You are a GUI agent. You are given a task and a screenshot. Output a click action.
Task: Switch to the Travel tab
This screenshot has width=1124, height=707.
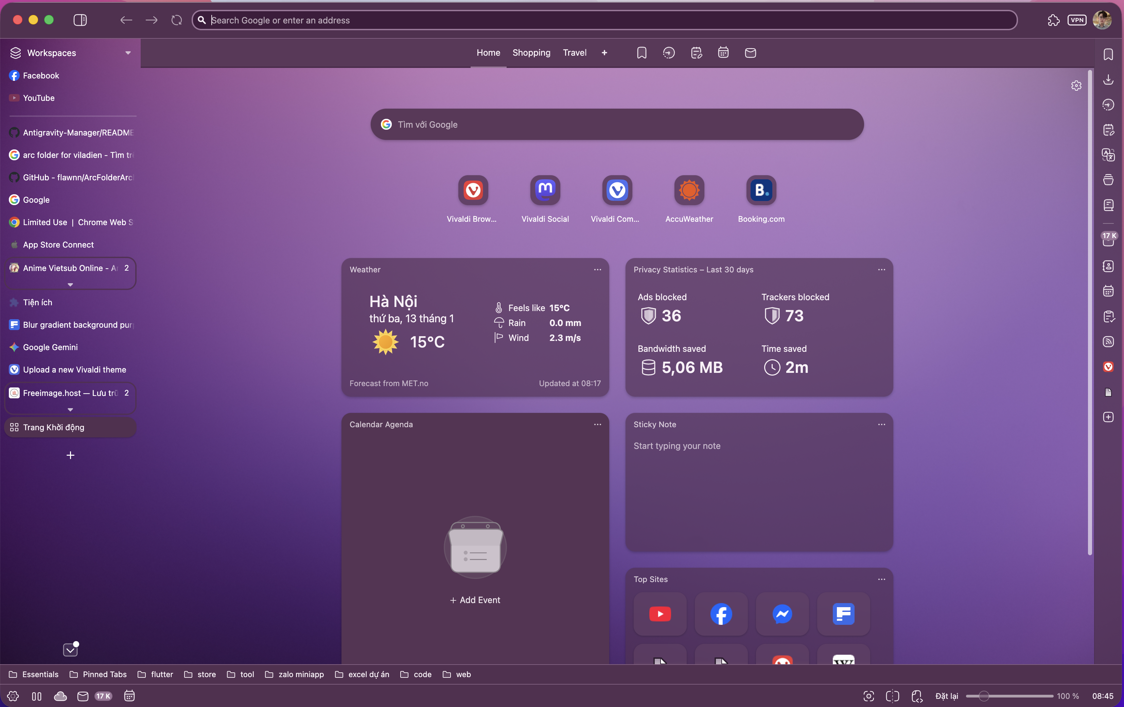coord(574,53)
